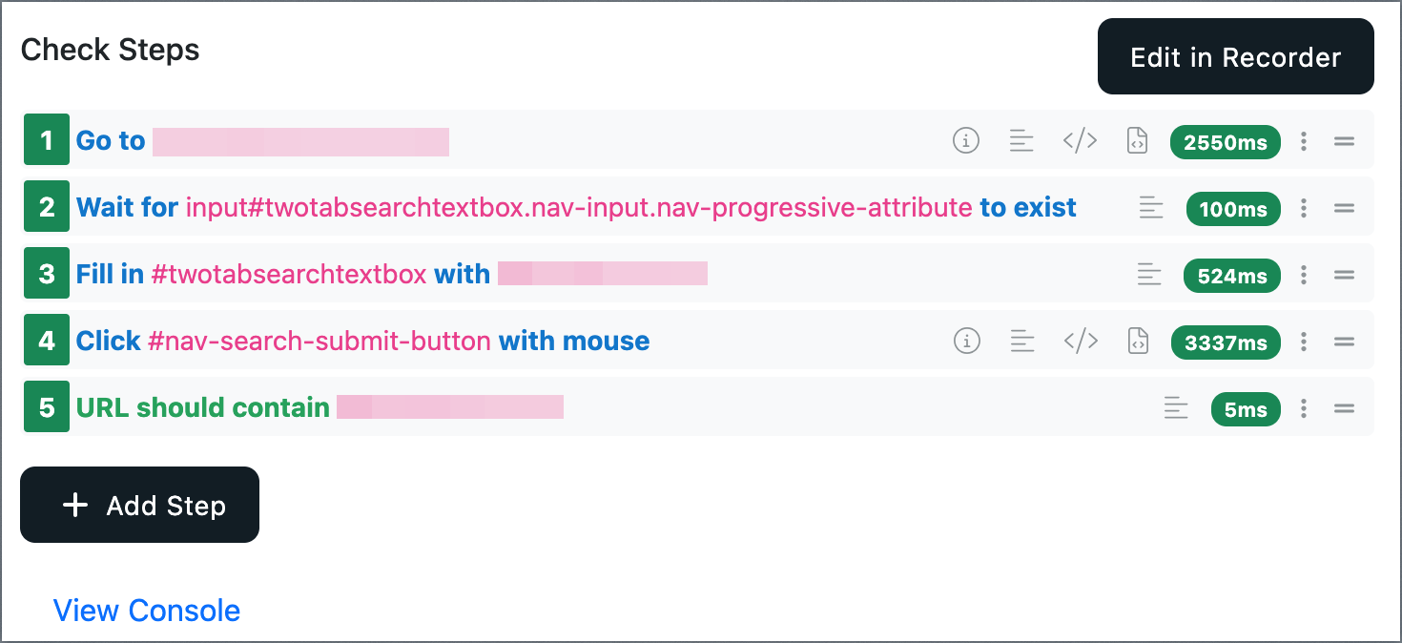Open three-dot menu for step 3

(x=1304, y=275)
